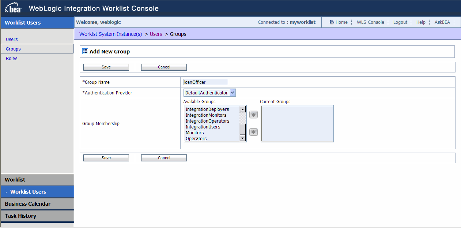Open Groups in left sidebar

point(13,49)
